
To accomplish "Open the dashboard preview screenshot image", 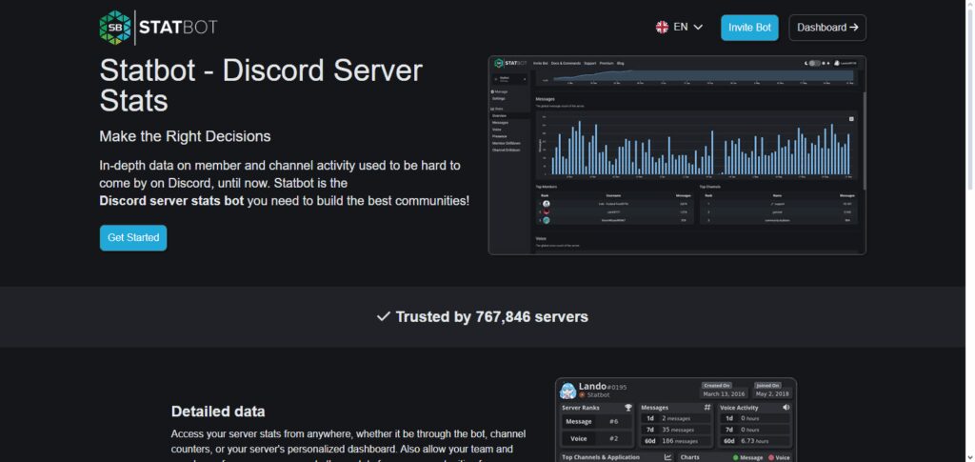I will [x=677, y=155].
